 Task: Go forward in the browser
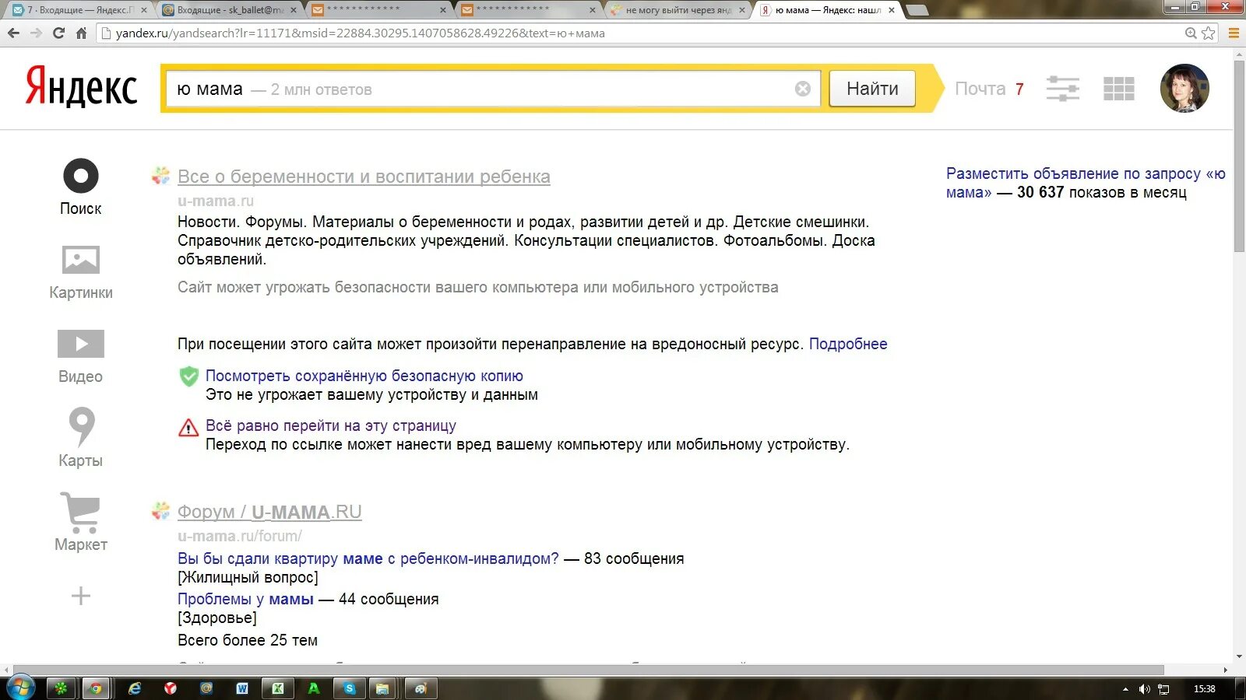tap(36, 33)
